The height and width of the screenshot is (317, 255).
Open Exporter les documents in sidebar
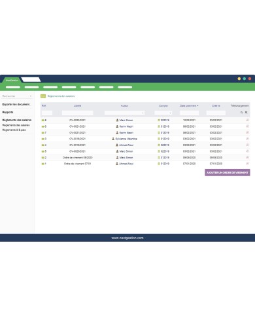tap(17, 104)
